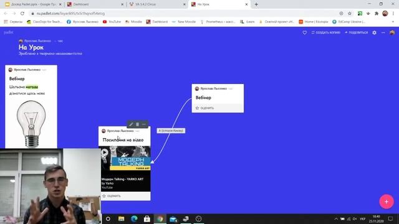The height and width of the screenshot is (224, 399).
Task: Play the Modern Talking video
Action: 105,152
